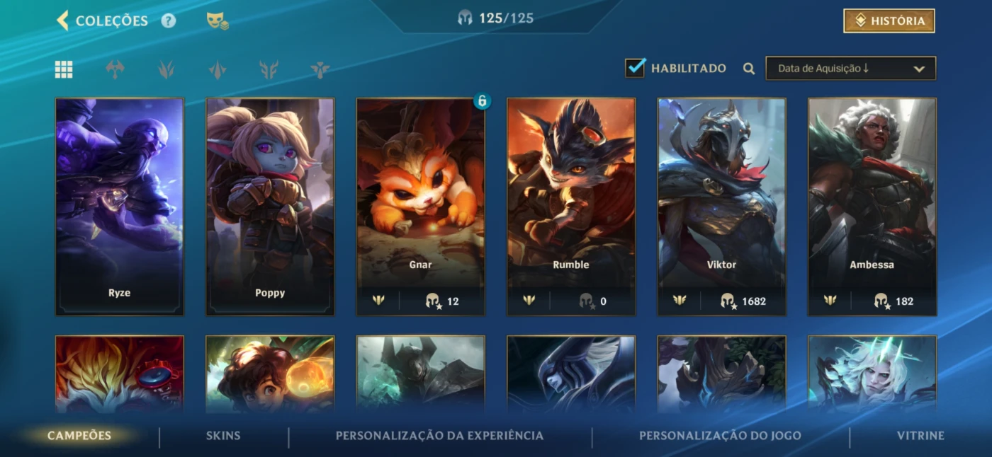Select the all champions grid filter

click(x=64, y=69)
